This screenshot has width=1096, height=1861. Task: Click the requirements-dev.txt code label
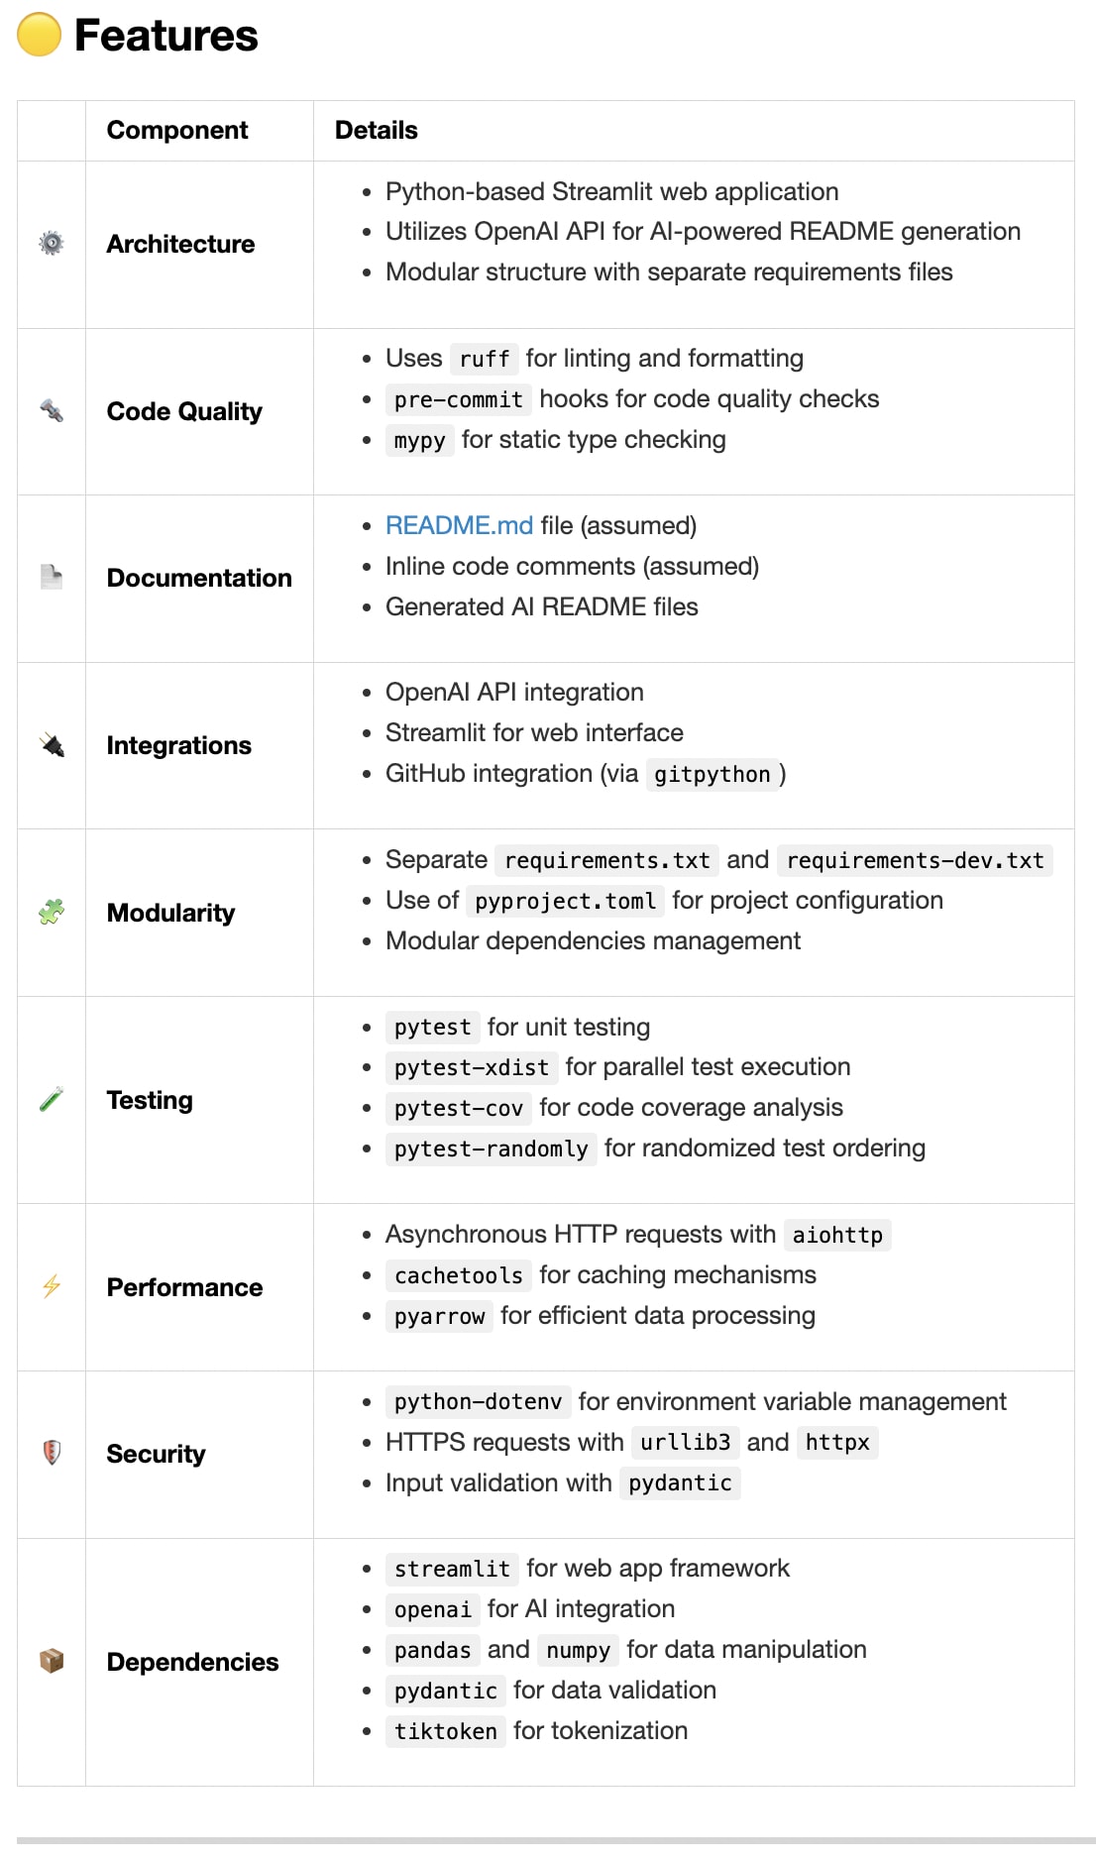pyautogui.click(x=915, y=860)
